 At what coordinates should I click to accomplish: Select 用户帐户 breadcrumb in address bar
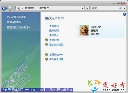coord(44,8)
